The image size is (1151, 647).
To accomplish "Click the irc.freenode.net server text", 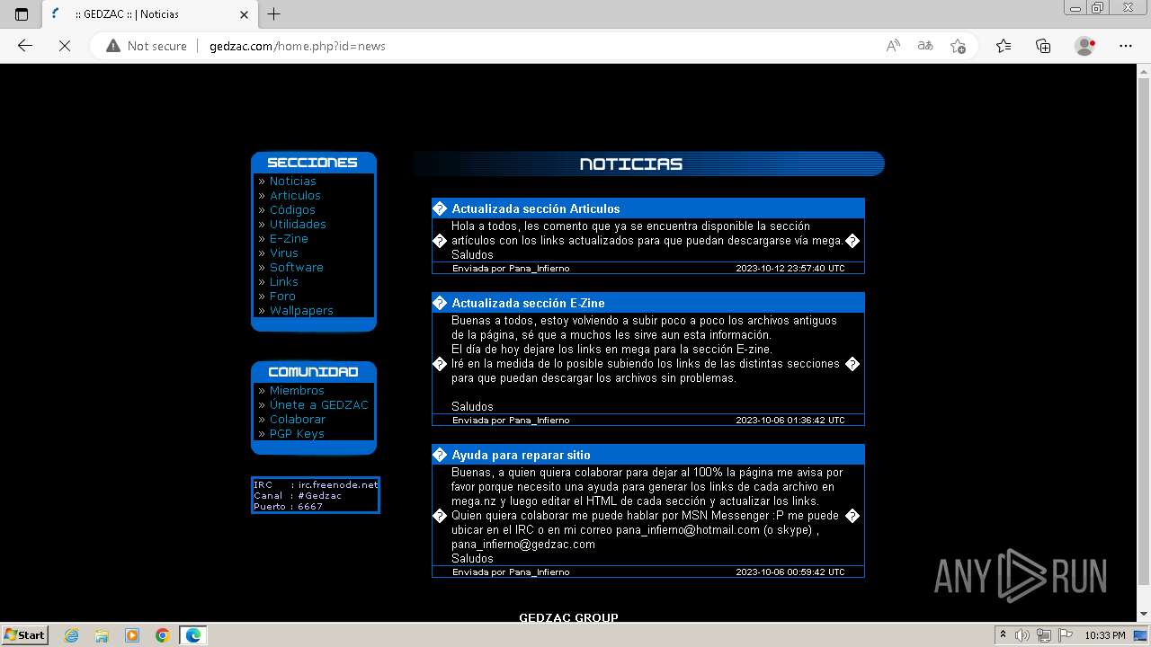I will (338, 484).
